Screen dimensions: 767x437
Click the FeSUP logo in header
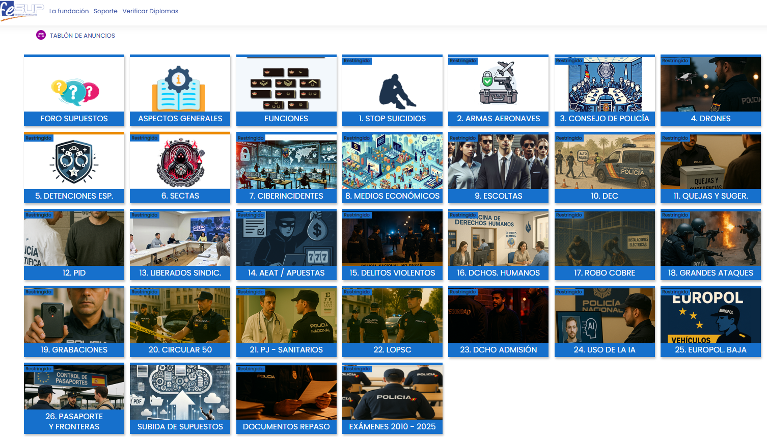coord(22,11)
